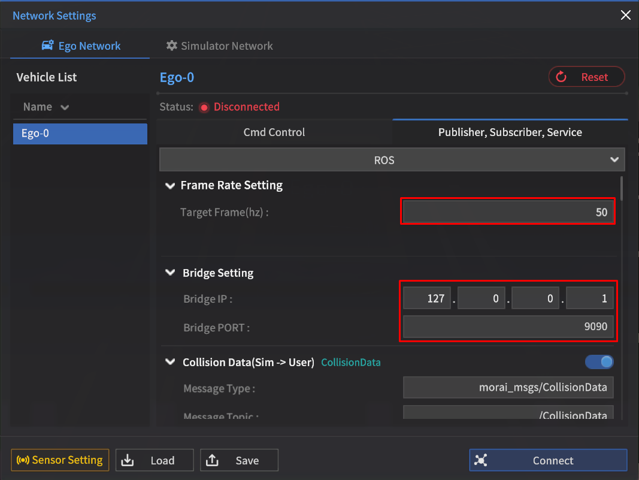Click the Reset circular arrow icon
Image resolution: width=639 pixels, height=480 pixels.
(561, 77)
